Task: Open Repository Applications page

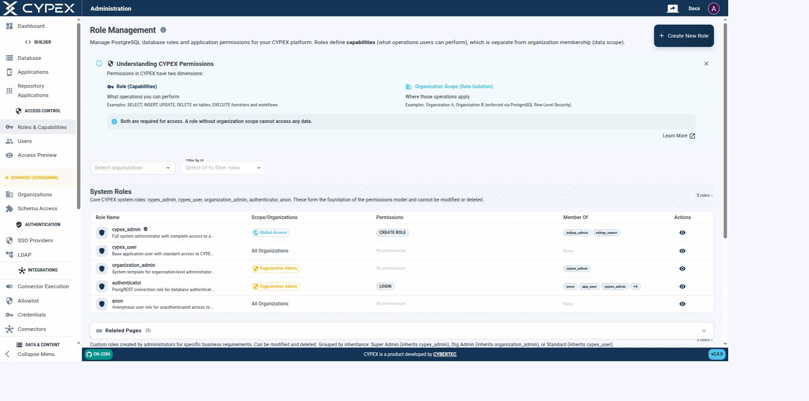Action: 38,91
